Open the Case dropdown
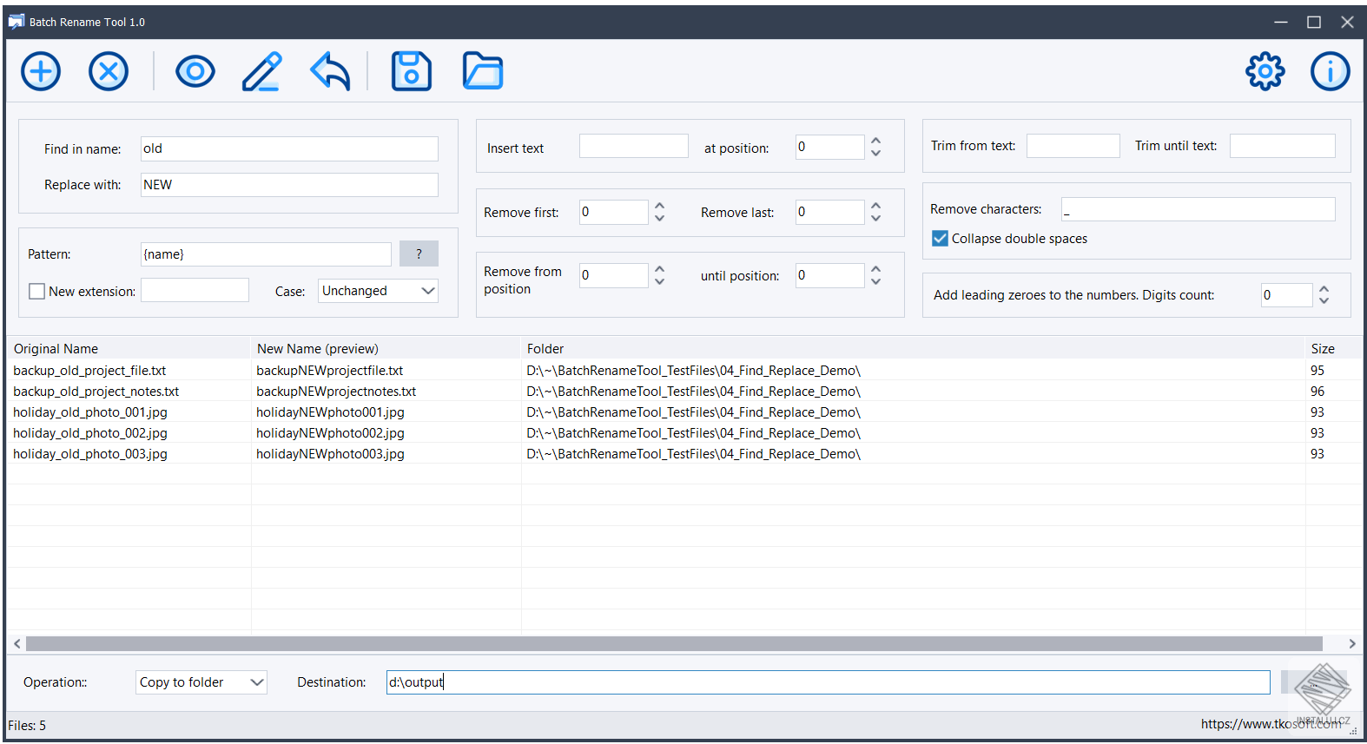Viewport: 1367px width, 744px height. point(378,291)
